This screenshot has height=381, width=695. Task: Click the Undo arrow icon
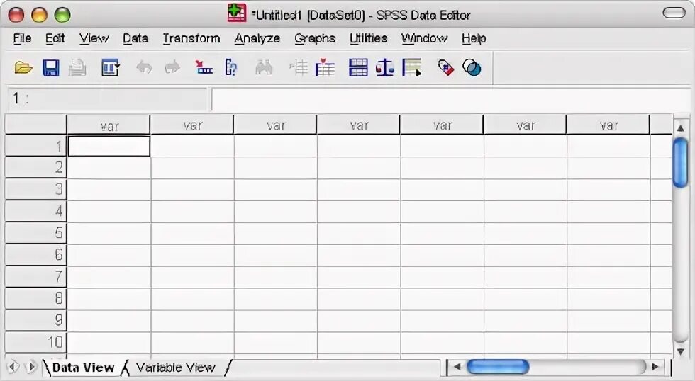coord(144,68)
